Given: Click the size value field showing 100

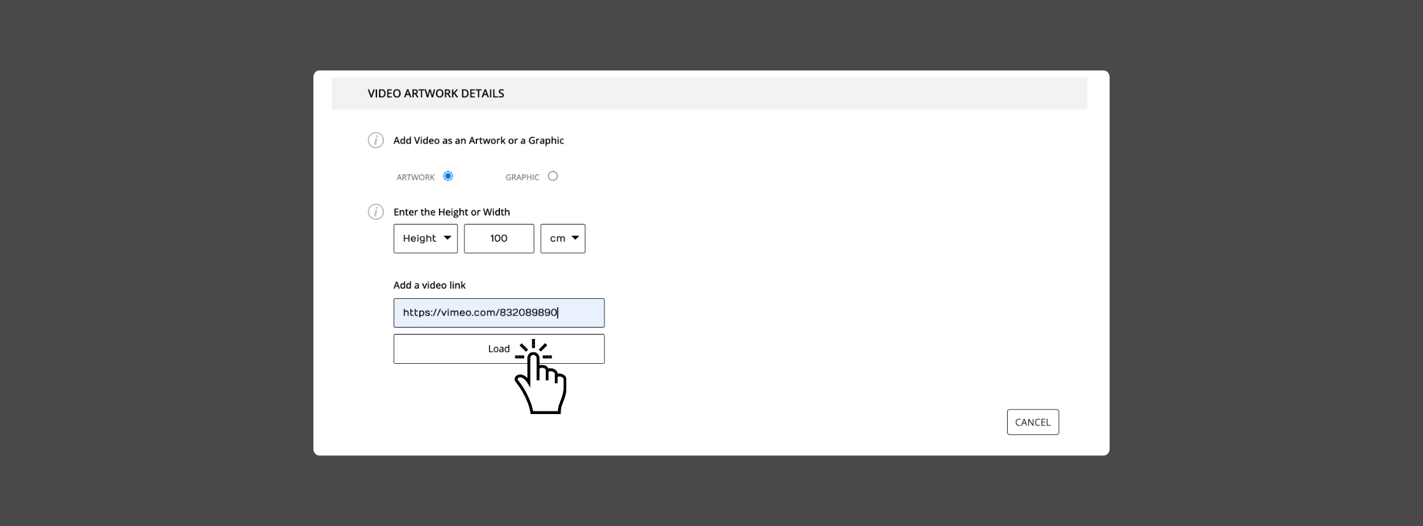Looking at the screenshot, I should 499,239.
